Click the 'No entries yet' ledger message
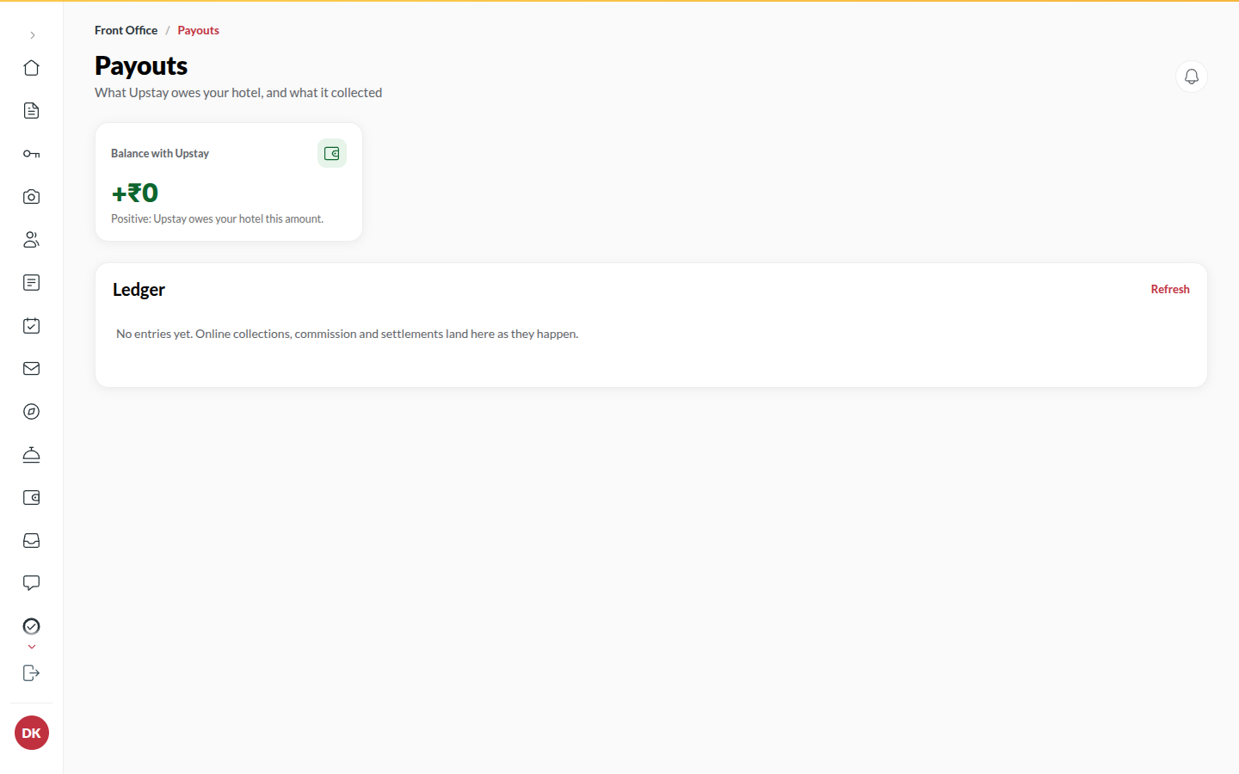1239x774 pixels. pyautogui.click(x=347, y=334)
